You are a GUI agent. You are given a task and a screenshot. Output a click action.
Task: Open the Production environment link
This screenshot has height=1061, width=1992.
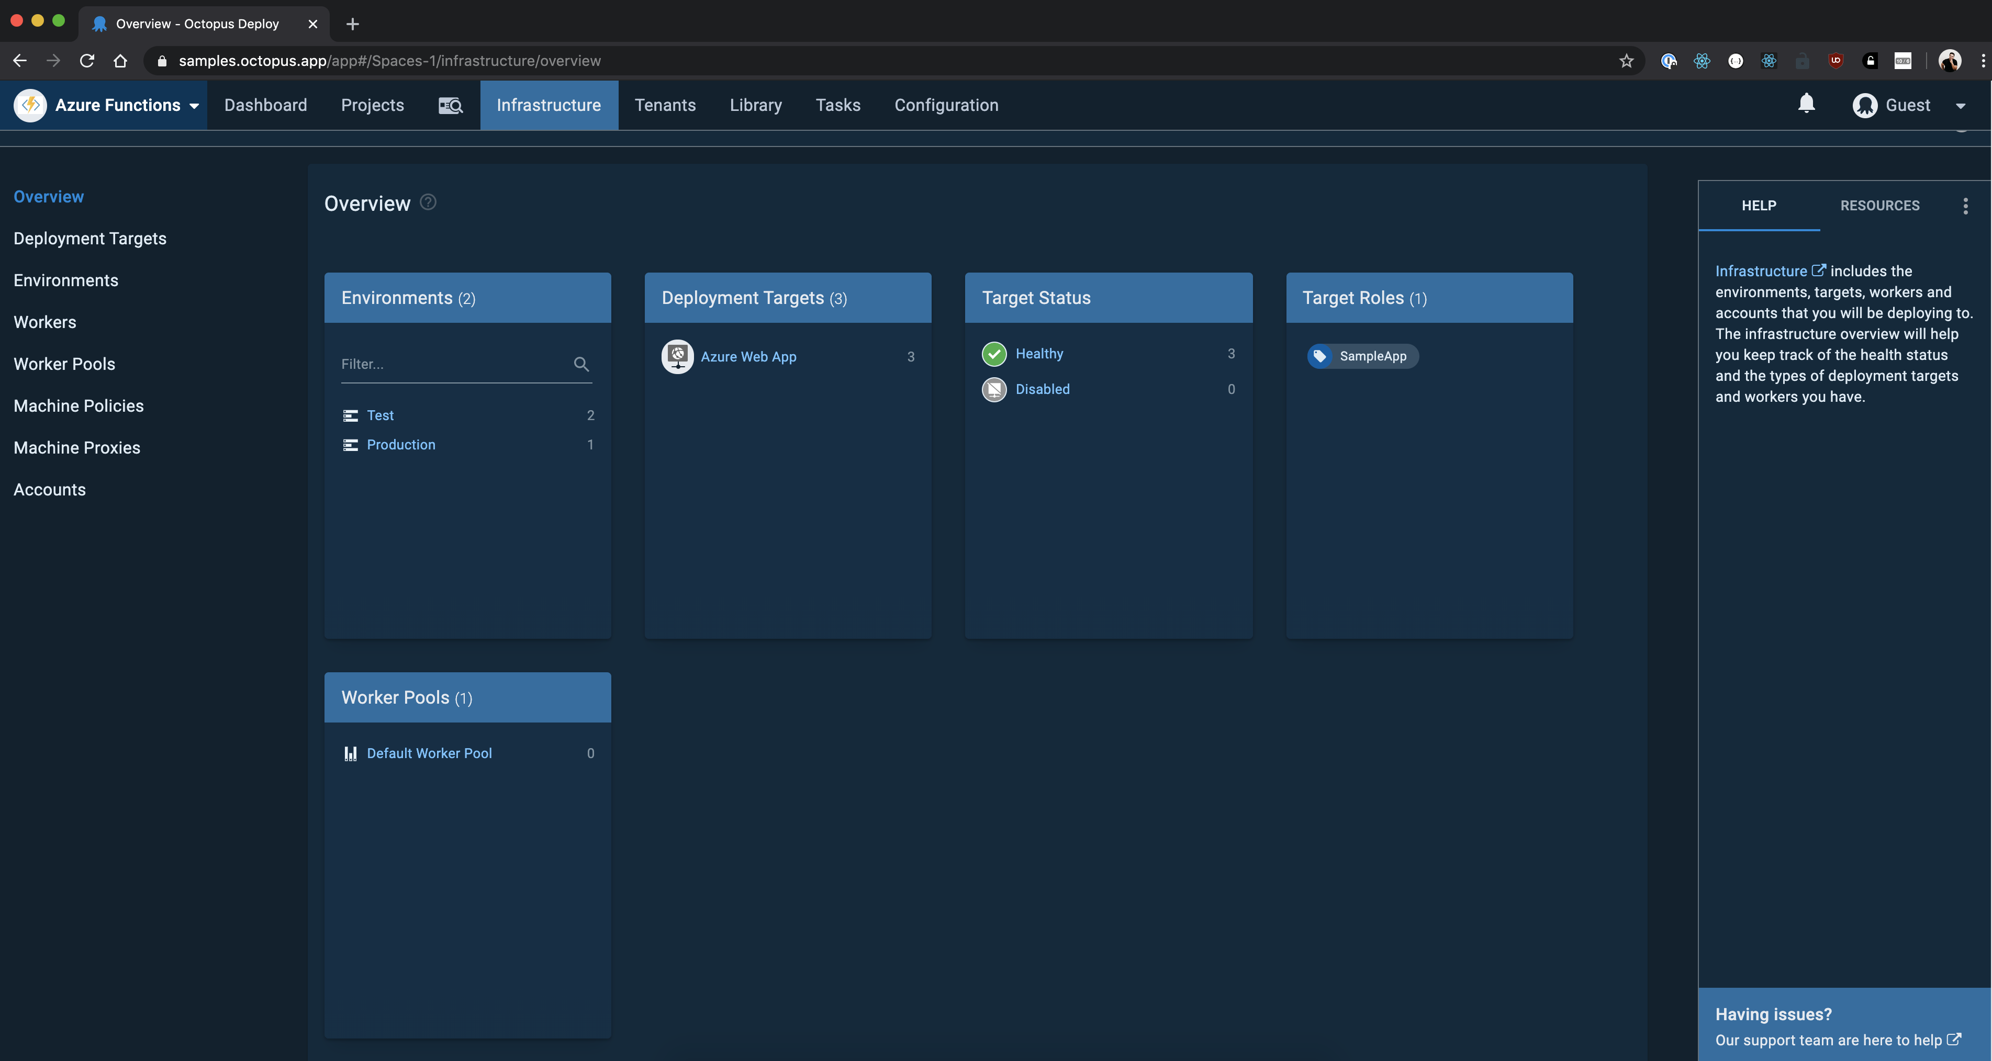coord(400,445)
